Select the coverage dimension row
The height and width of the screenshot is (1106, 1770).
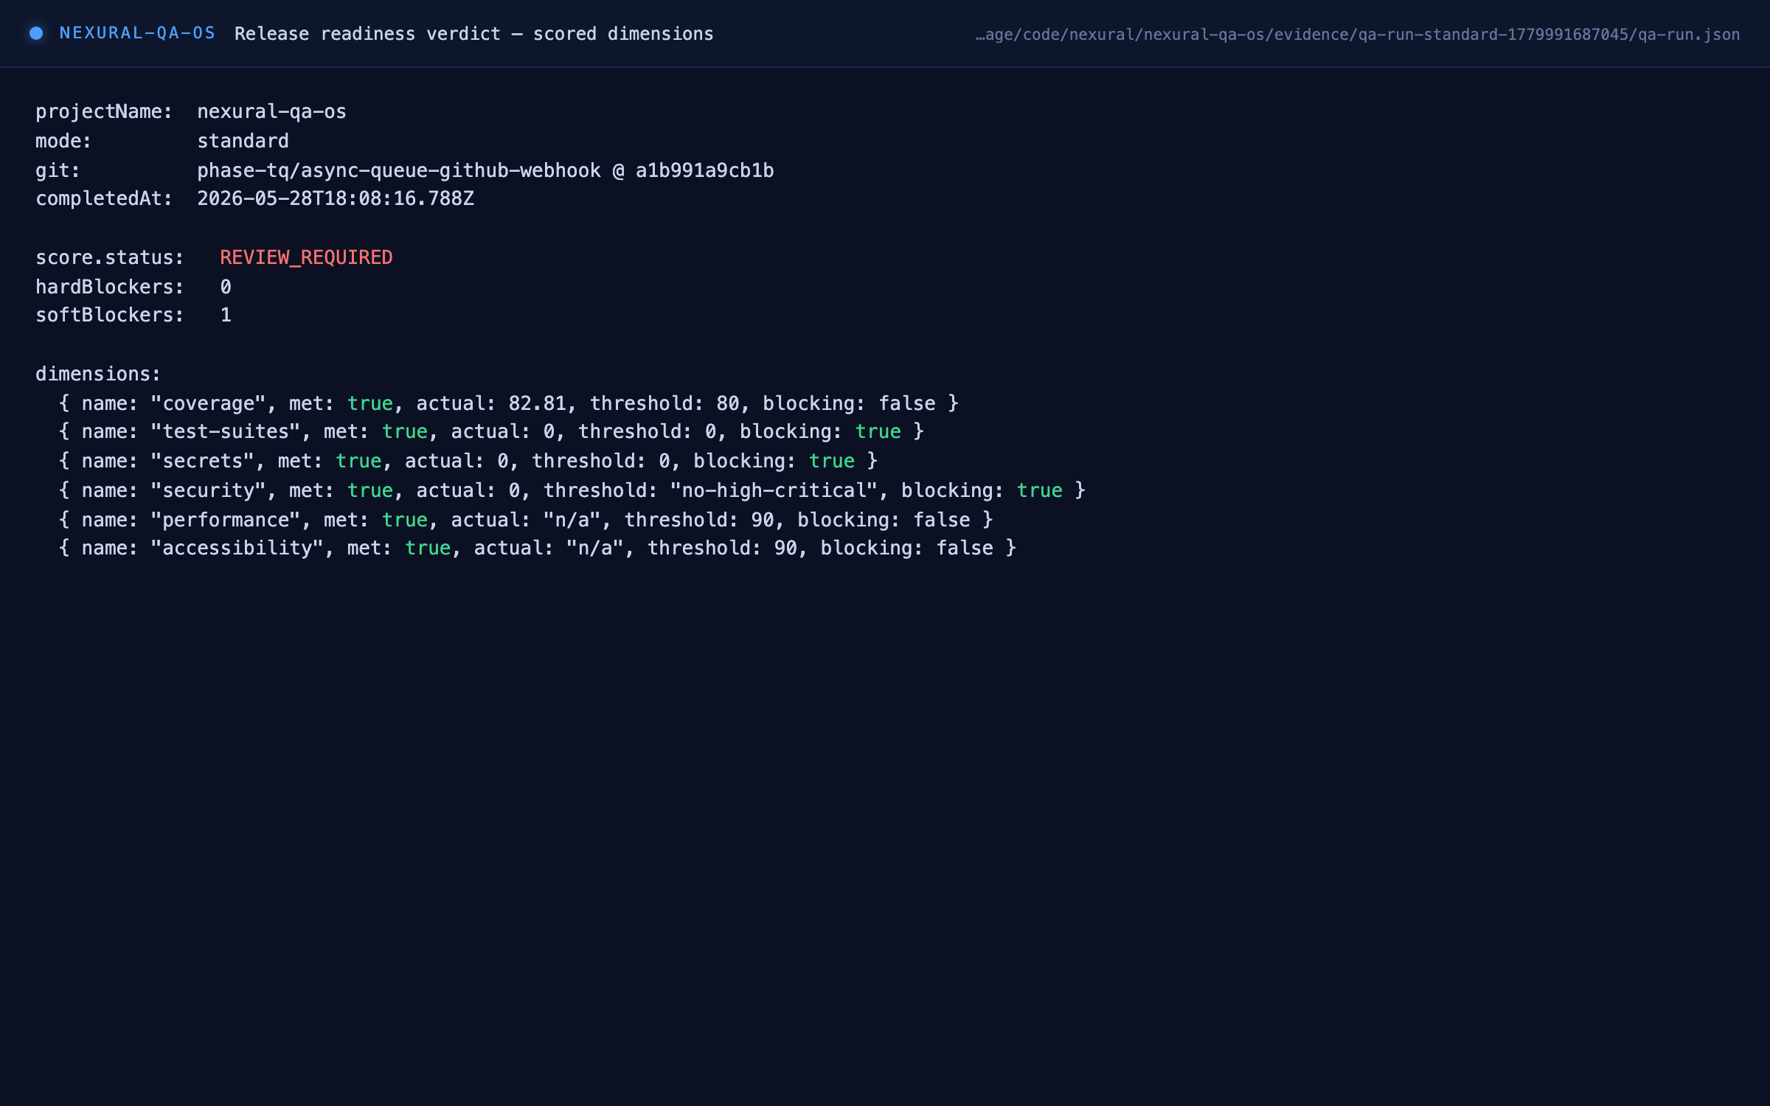509,403
